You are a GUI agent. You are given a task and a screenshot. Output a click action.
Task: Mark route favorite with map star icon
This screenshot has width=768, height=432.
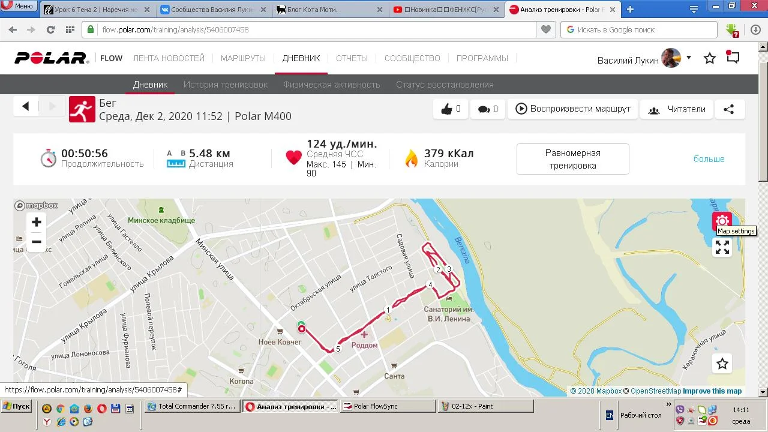tap(722, 364)
